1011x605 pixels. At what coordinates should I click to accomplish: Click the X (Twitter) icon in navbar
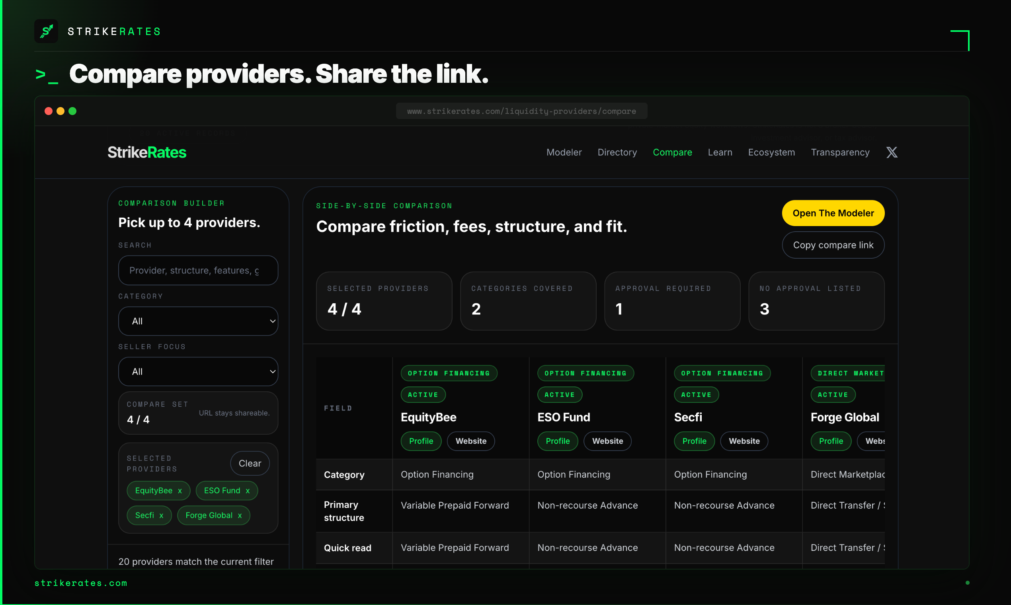tap(892, 152)
